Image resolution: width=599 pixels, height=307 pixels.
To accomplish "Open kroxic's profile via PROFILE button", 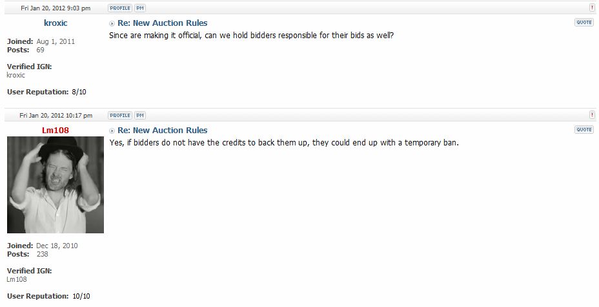I will tap(119, 8).
